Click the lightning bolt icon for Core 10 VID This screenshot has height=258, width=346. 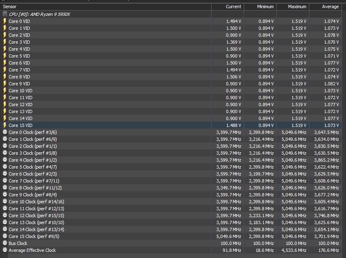[4, 91]
